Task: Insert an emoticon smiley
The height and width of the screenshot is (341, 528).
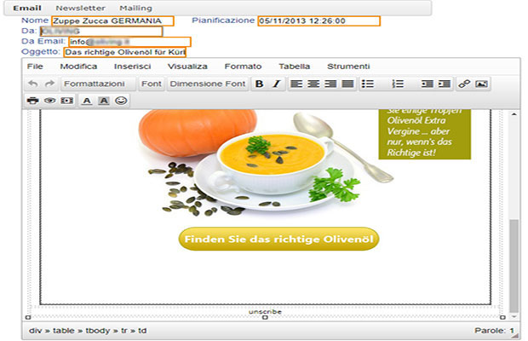Action: 121,101
